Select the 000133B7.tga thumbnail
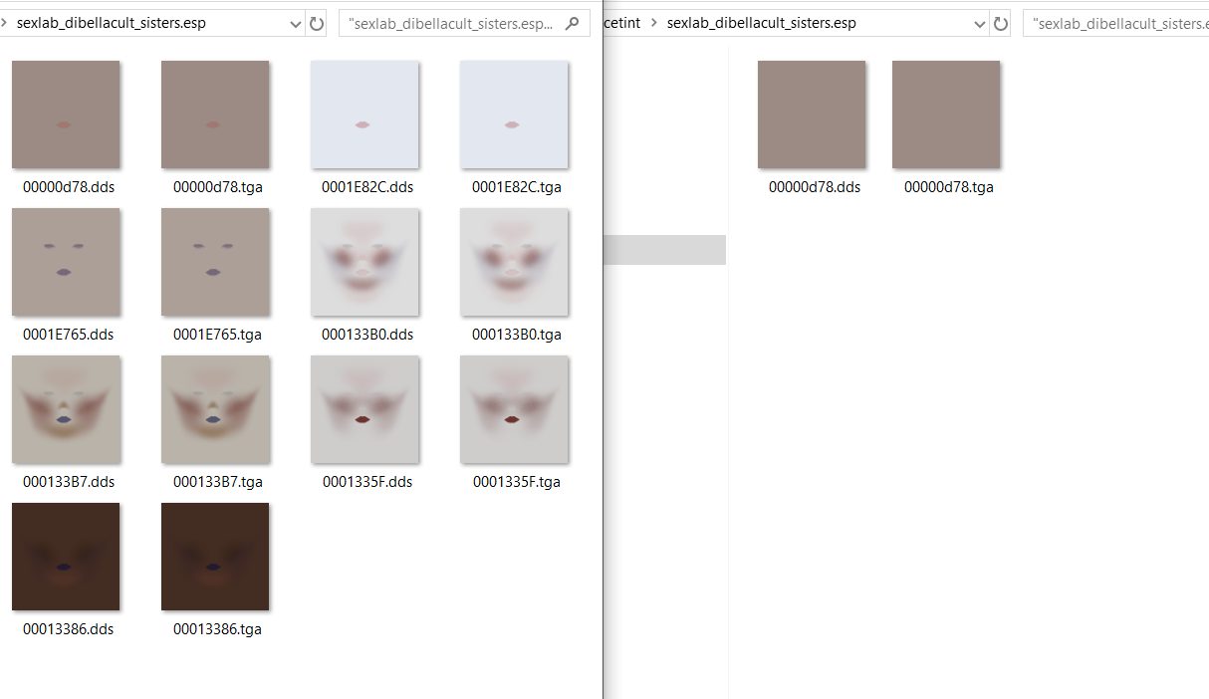This screenshot has width=1209, height=699. [215, 409]
